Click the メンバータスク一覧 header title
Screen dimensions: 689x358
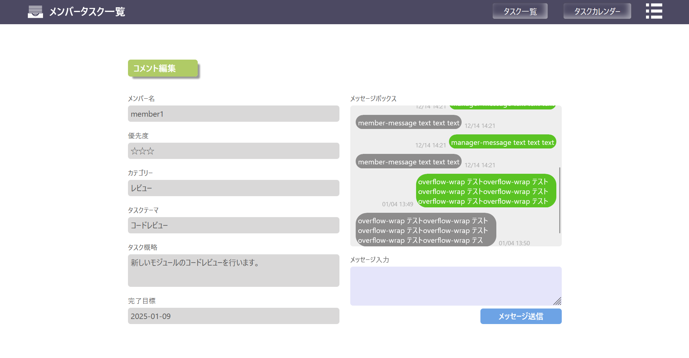[x=87, y=12]
